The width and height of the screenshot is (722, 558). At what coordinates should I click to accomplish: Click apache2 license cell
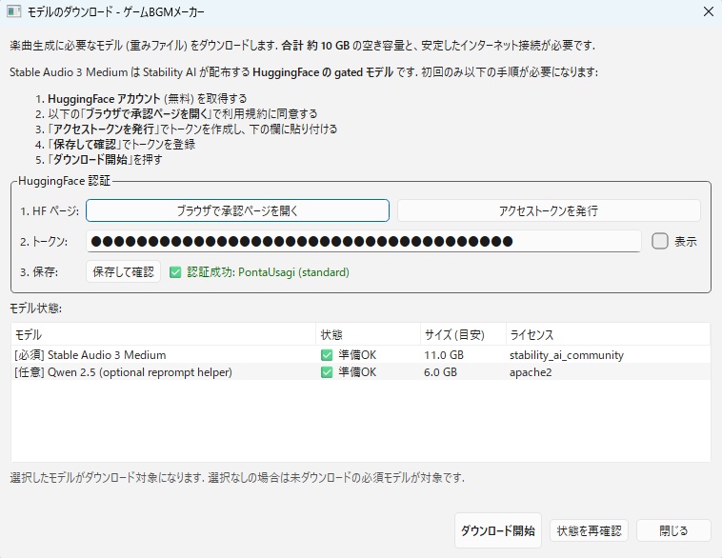[x=531, y=372]
